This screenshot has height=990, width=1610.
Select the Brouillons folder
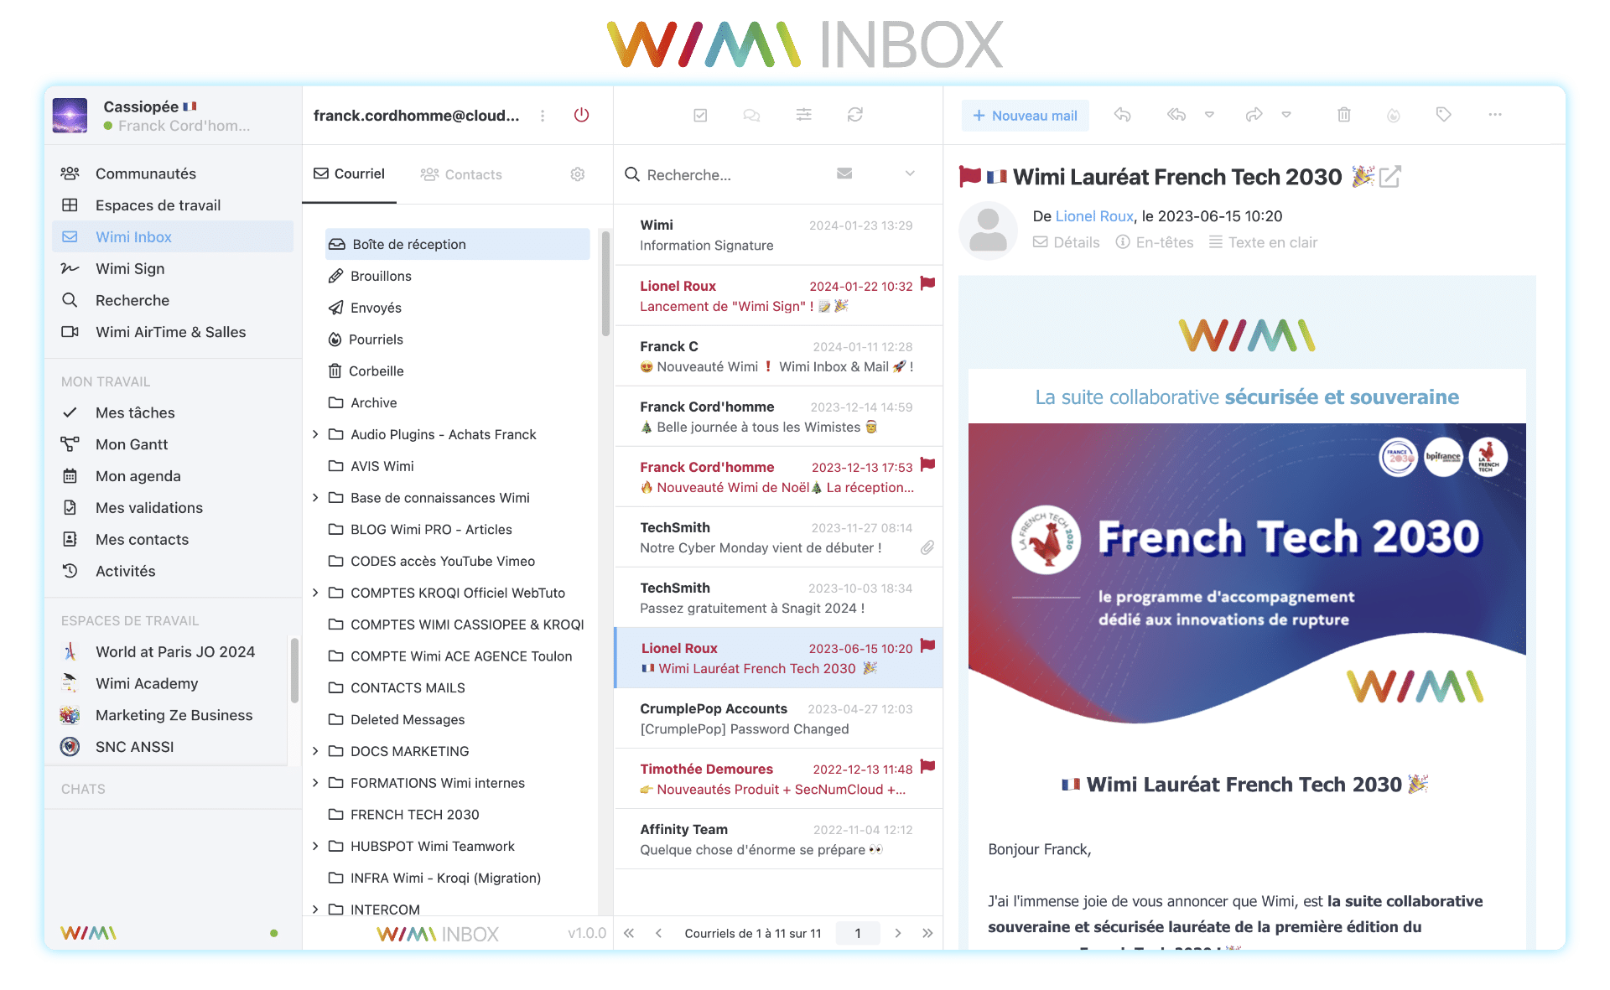coord(457,276)
